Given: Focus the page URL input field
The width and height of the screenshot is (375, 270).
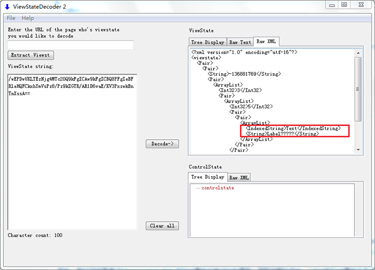Looking at the screenshot, I should [71, 45].
